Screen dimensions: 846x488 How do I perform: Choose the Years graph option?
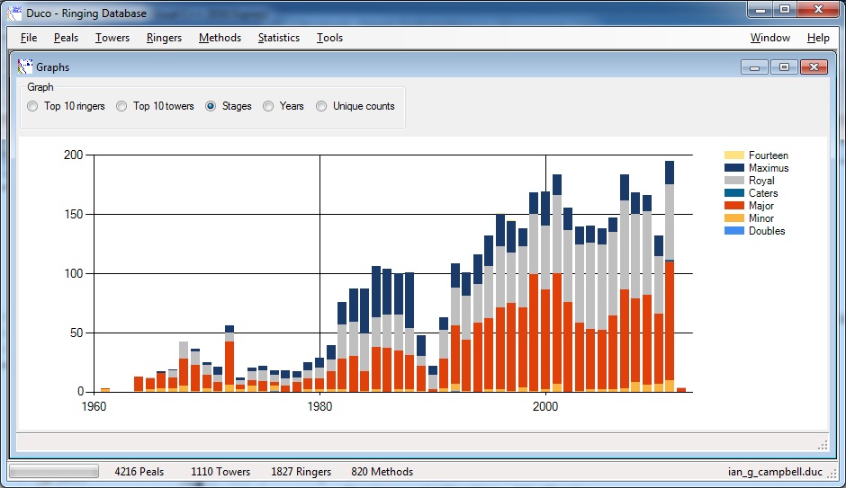coord(268,106)
